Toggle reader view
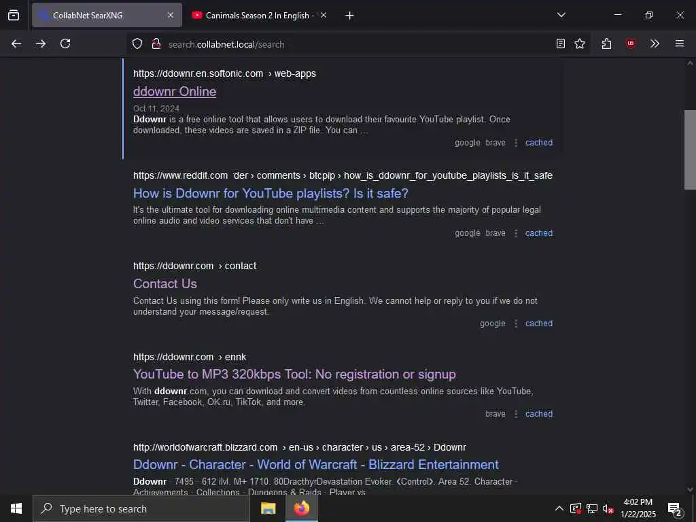Viewport: 696px width, 522px height. pyautogui.click(x=561, y=43)
